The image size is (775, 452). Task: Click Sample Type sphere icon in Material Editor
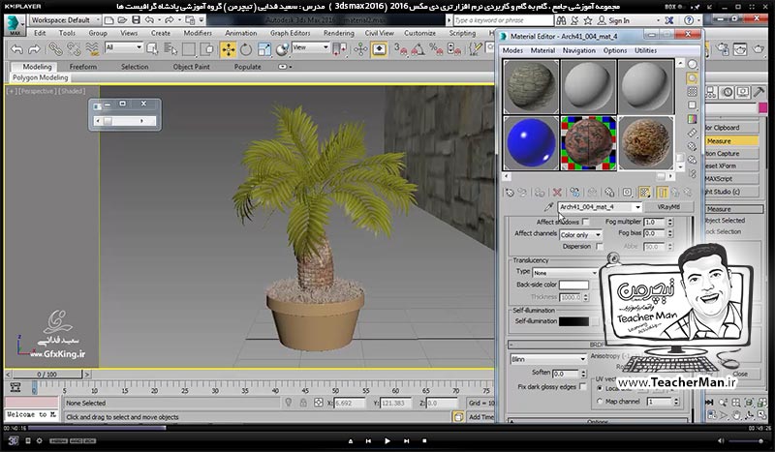693,64
